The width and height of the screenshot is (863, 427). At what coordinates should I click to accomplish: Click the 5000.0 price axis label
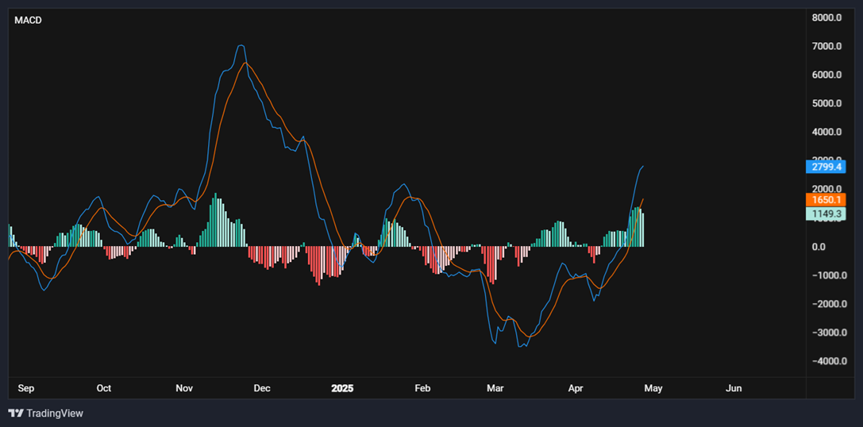click(826, 103)
